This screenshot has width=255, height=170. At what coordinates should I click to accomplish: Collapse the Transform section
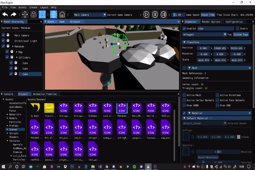[184, 42]
